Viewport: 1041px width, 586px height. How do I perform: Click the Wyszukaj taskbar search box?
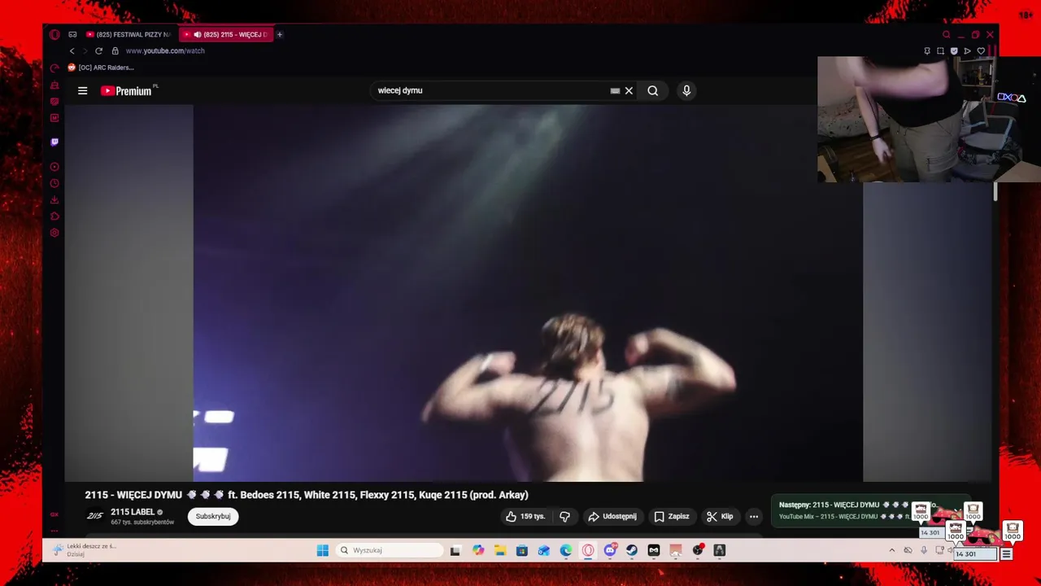(390, 550)
